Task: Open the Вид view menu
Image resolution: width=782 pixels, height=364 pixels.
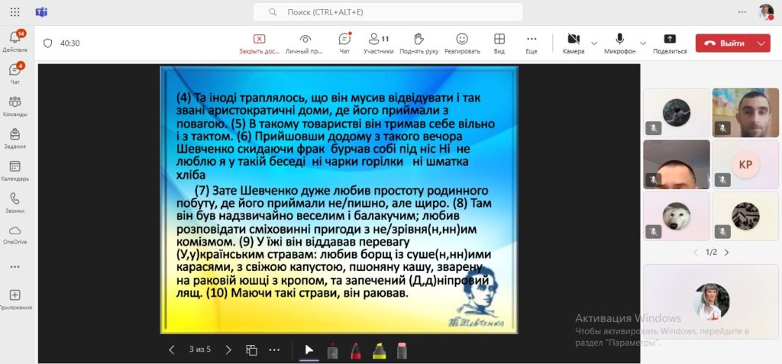Action: [x=499, y=43]
